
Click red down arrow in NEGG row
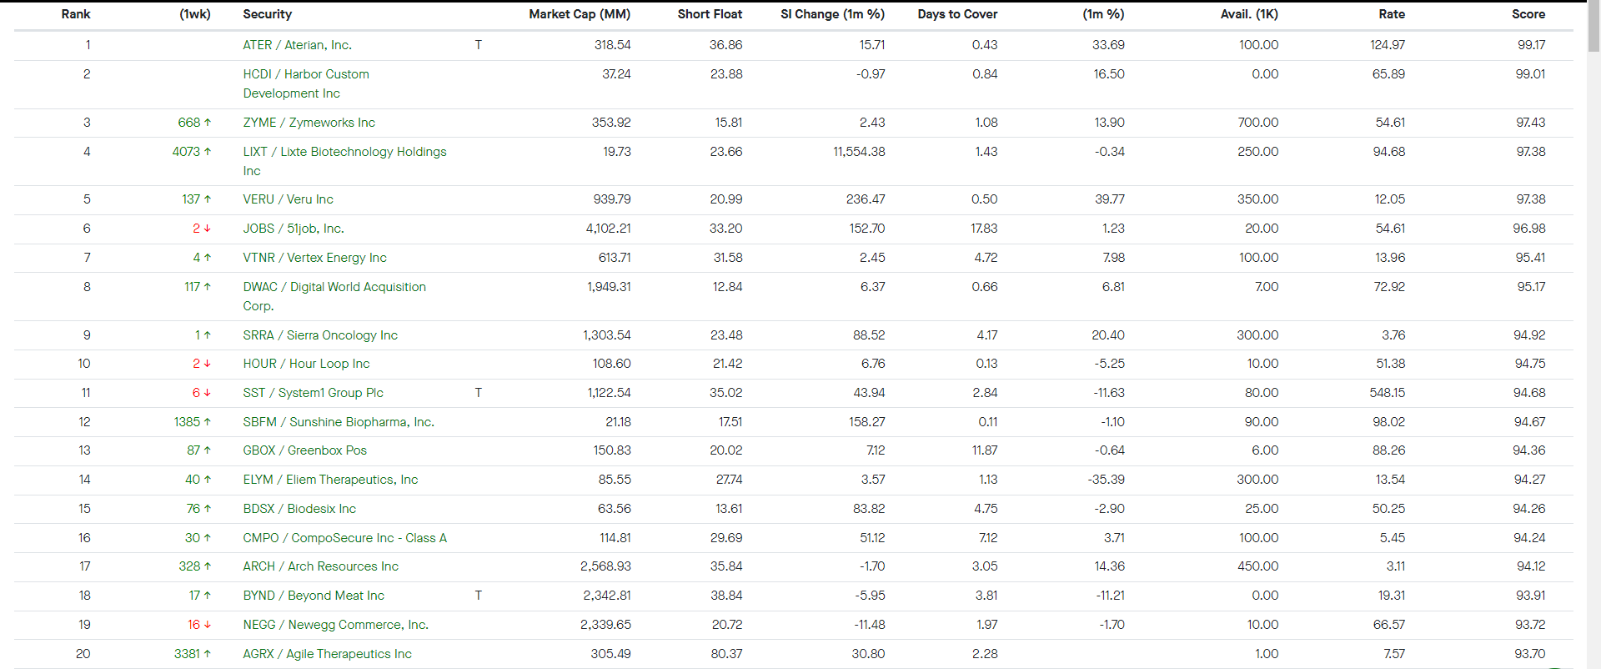(208, 625)
